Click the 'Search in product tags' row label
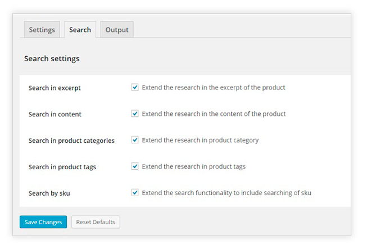 62,167
